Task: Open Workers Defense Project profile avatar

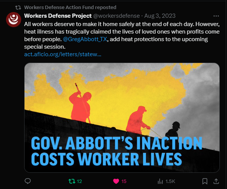Action: (x=14, y=19)
